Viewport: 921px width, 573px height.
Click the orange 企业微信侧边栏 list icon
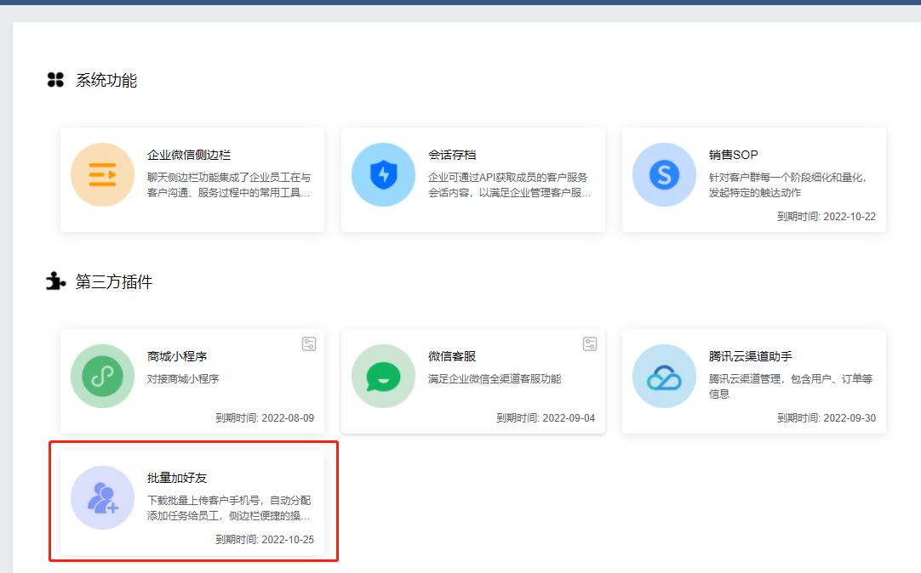(x=102, y=175)
